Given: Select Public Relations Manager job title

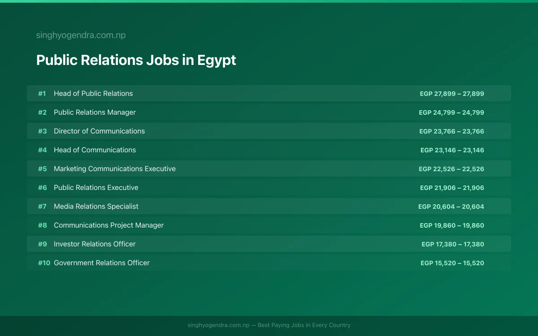Looking at the screenshot, I should 95,112.
